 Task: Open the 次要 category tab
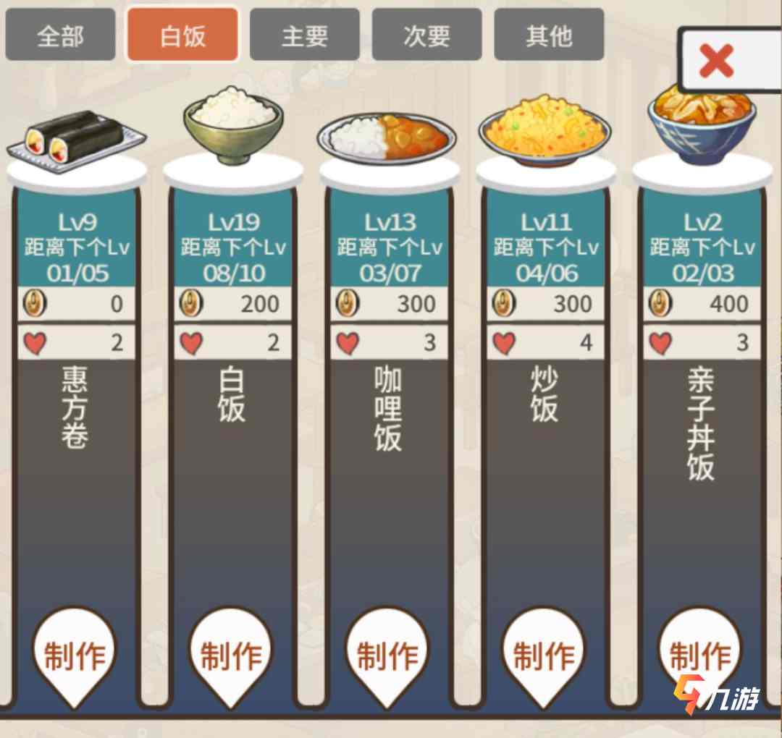(x=427, y=35)
